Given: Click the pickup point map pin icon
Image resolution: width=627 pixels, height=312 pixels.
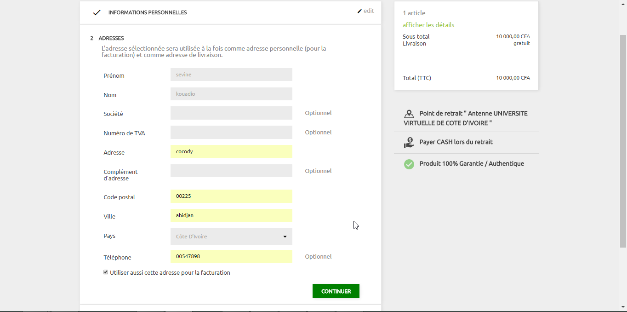Looking at the screenshot, I should tap(409, 114).
